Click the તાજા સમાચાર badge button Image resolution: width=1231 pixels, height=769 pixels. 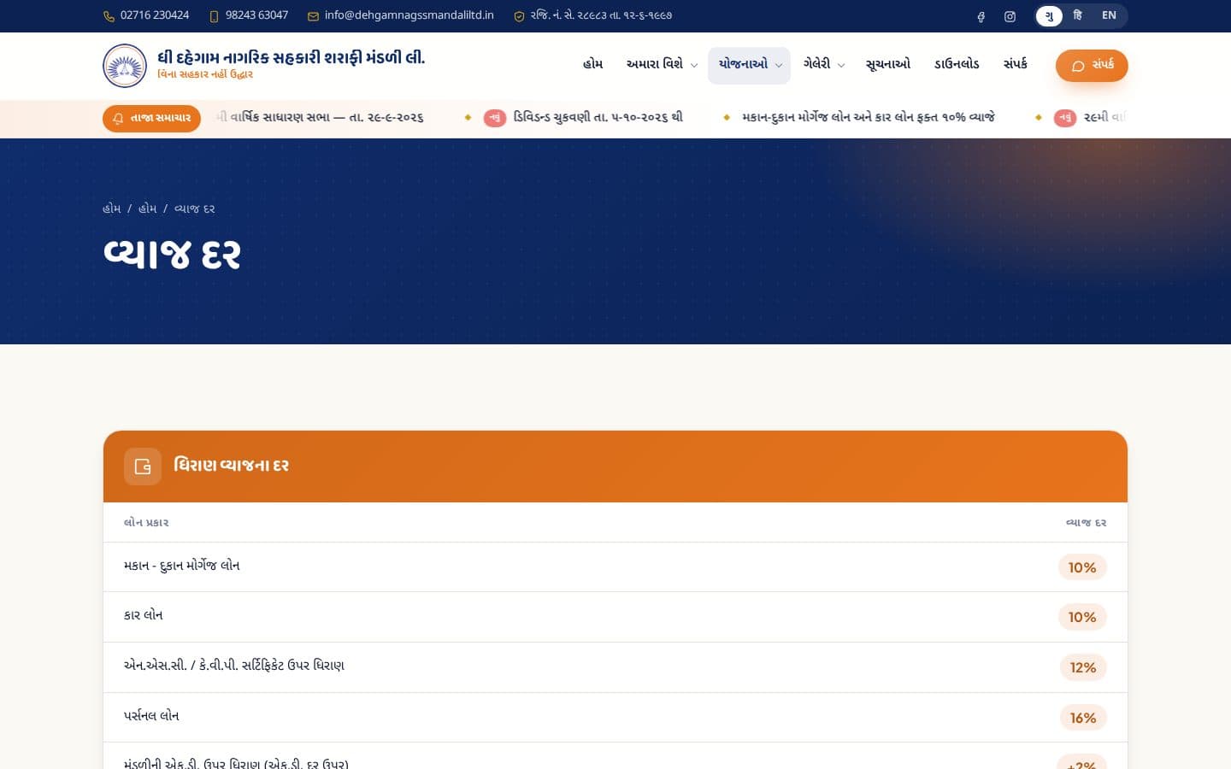click(x=151, y=119)
